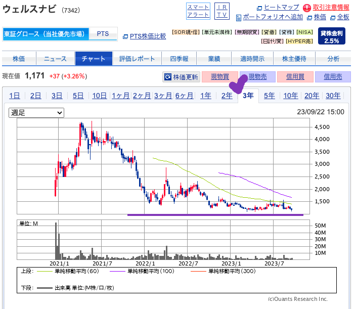355x309 pixels.
Task: Click the 出来高 volume legend entry
Action: (x=75, y=288)
